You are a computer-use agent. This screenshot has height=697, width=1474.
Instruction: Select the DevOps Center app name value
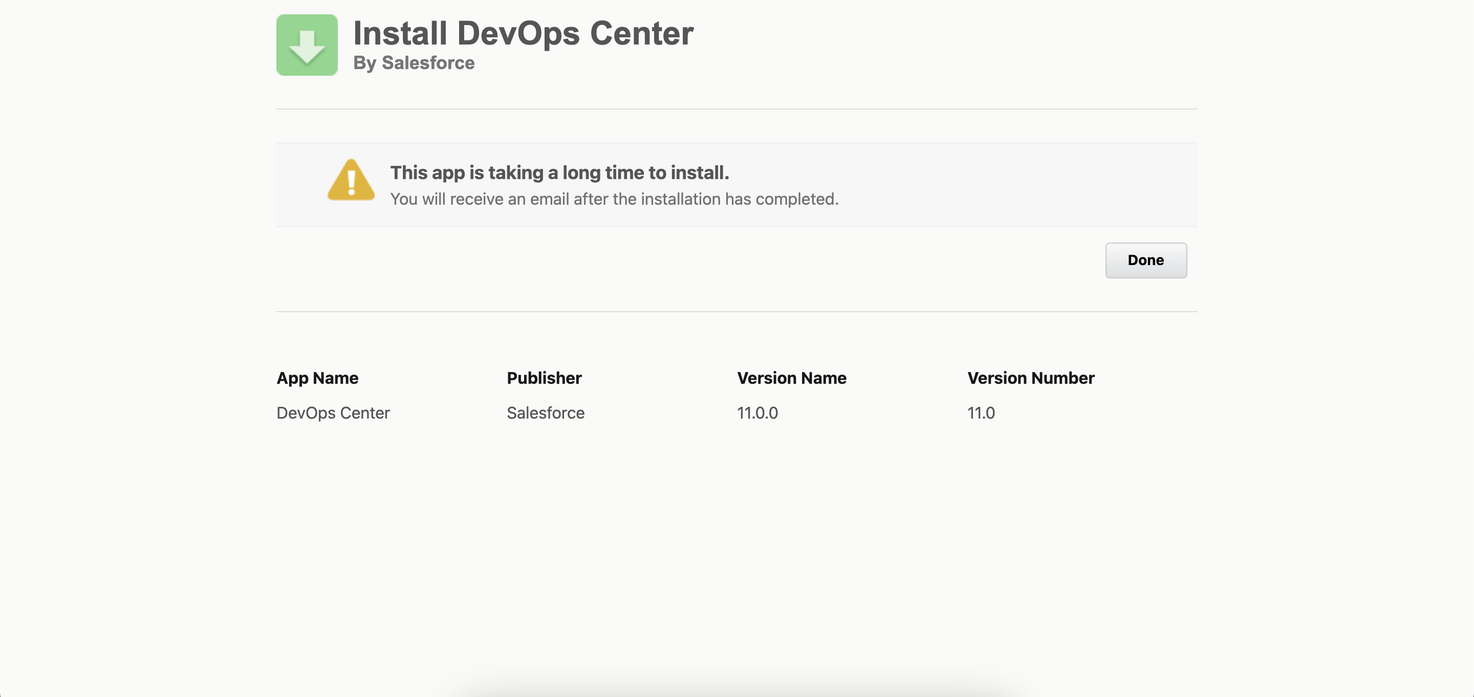[x=333, y=412]
